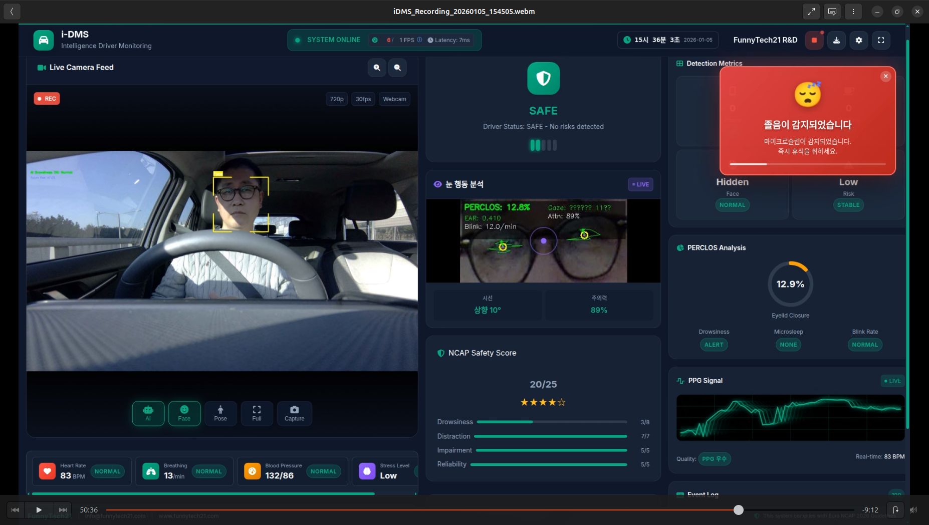
Task: Open settings via the gear icon
Action: 859,40
